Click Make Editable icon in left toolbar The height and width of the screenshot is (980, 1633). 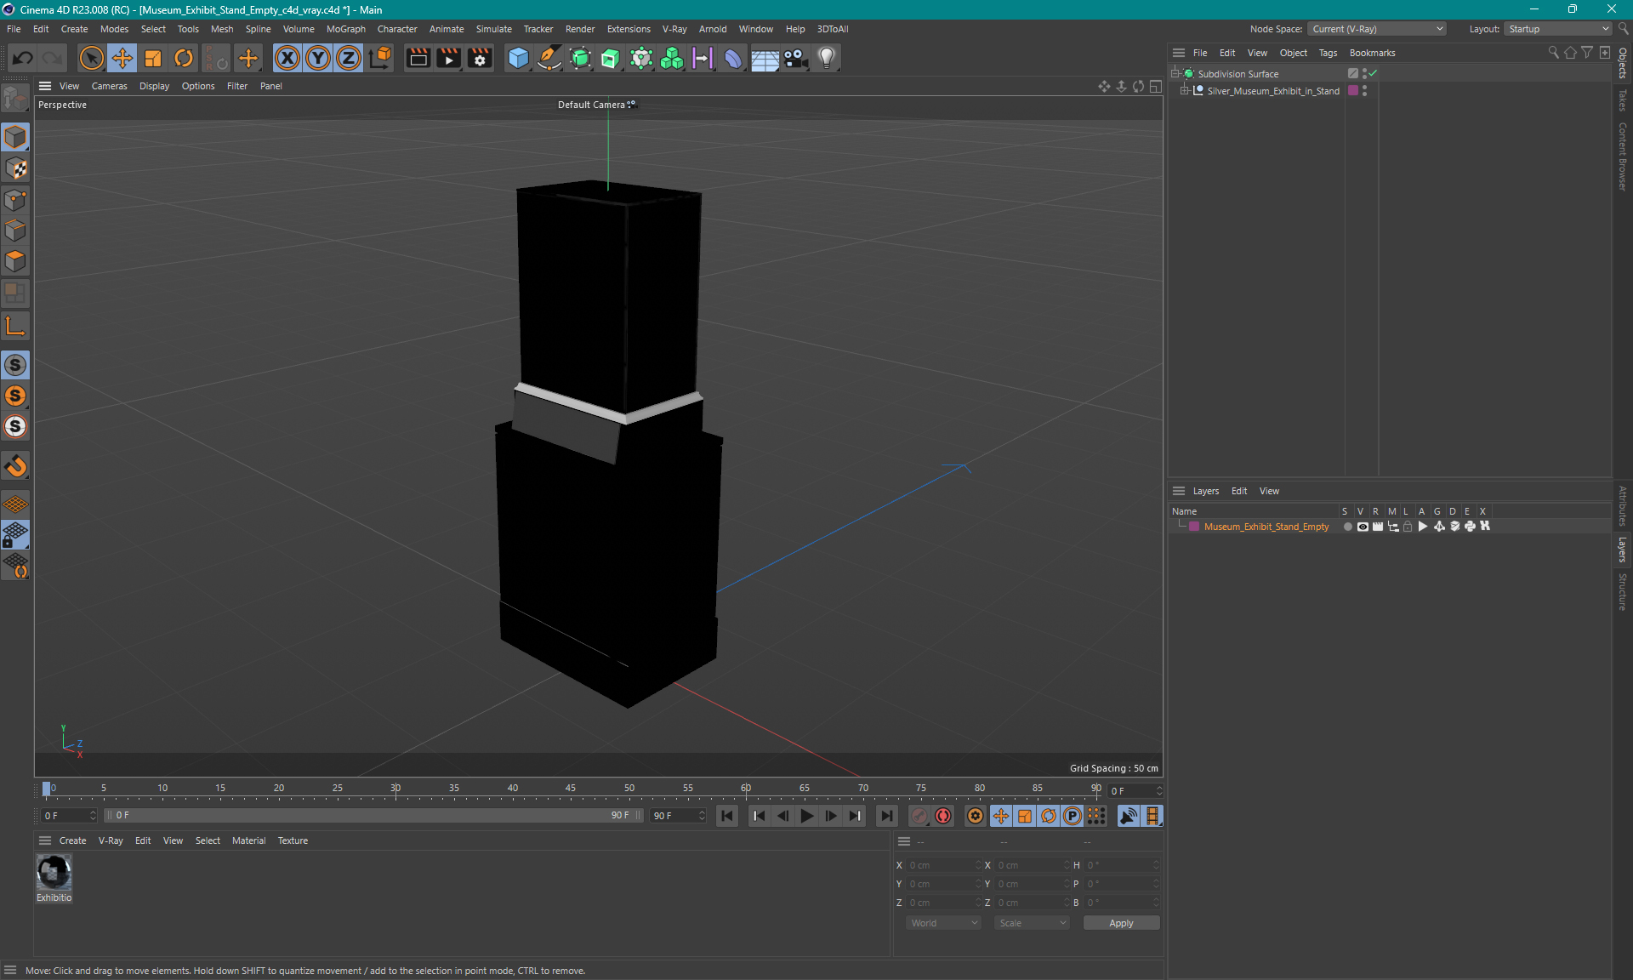tap(15, 100)
